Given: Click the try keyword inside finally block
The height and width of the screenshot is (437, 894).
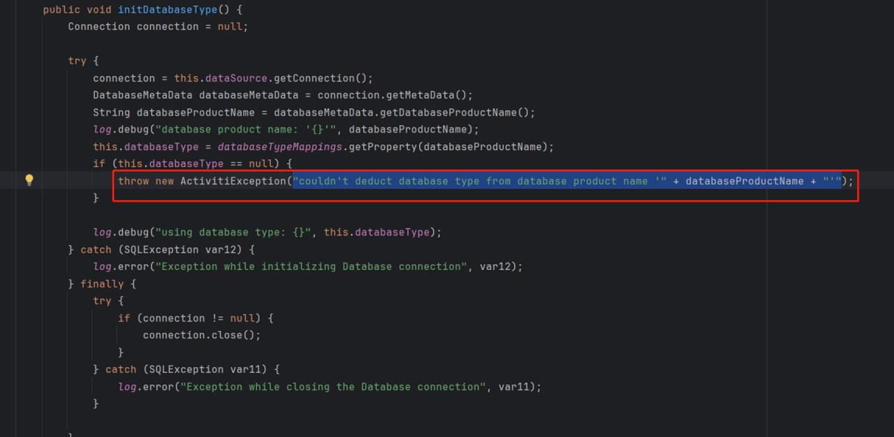Looking at the screenshot, I should 101,300.
